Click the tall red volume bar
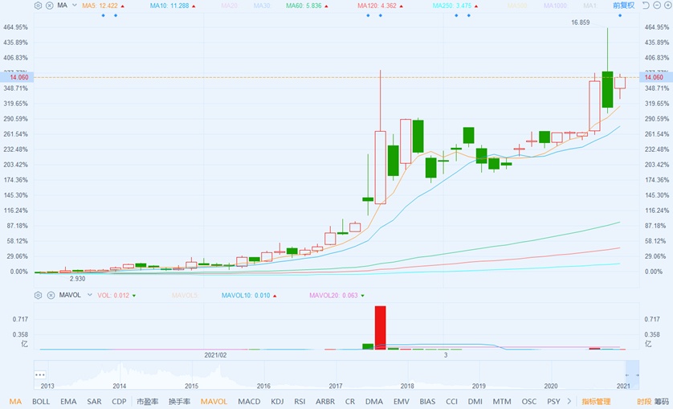 [381, 327]
